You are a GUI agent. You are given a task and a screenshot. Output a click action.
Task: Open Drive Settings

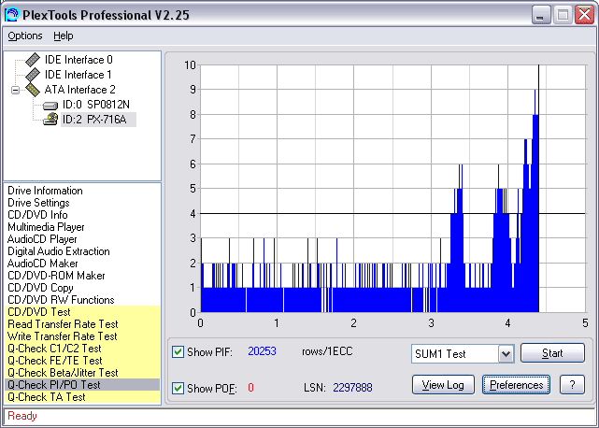[x=38, y=203]
